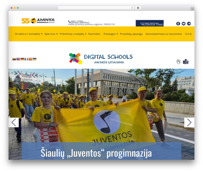The image size is (203, 172).
Task: Open the SoundCloud icon in header
Action: [x=189, y=24]
